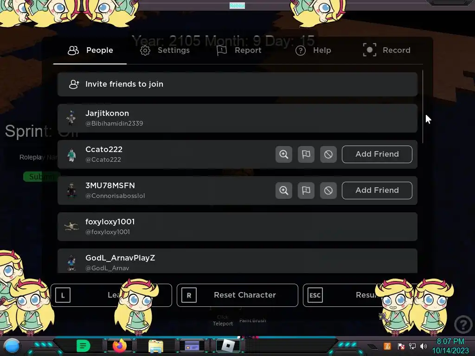Click foxyloxy1001's avatar thumbnail
This screenshot has width=475, height=356.
point(71,226)
